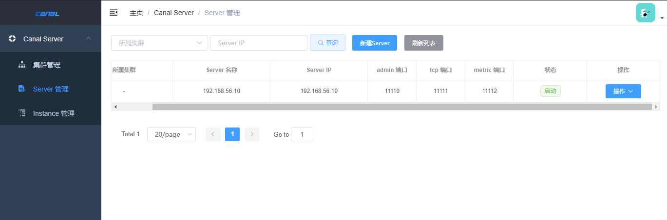The image size is (667, 220).
Task: Click the horizontal scrollbar thumb
Action: [402, 107]
